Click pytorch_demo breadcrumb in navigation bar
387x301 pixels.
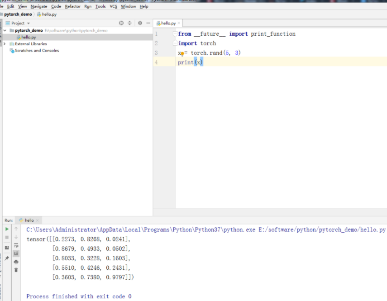(x=18, y=14)
